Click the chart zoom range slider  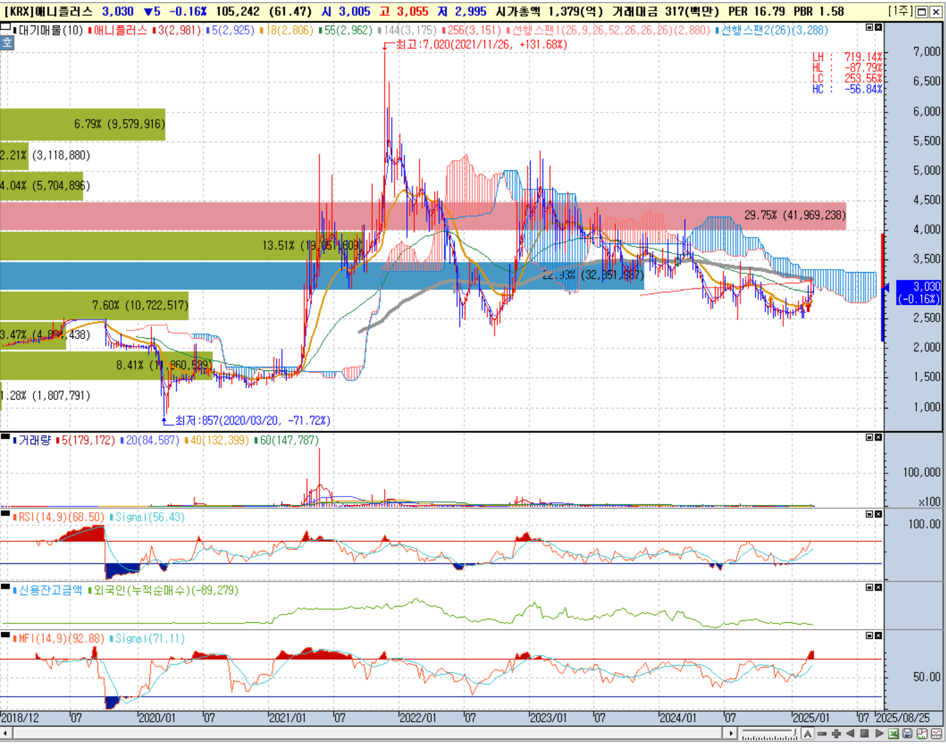(x=770, y=733)
